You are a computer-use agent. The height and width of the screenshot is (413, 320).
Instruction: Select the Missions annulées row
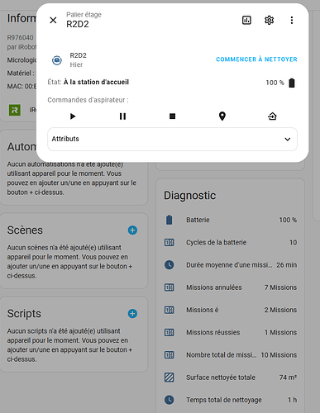[231, 287]
